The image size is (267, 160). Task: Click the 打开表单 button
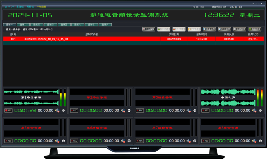(x=224, y=29)
